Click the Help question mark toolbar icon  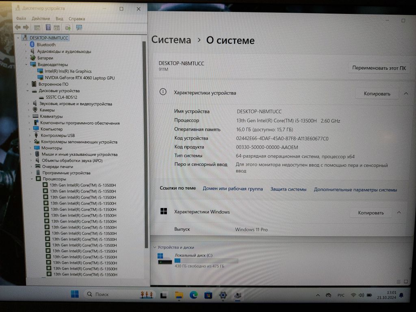tap(48, 27)
